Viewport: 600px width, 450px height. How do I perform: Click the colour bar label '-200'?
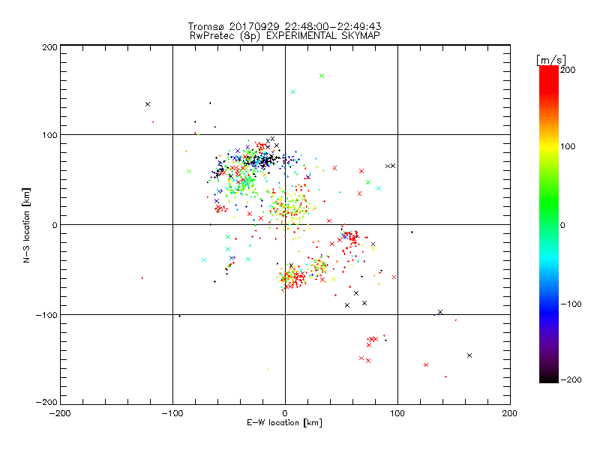571,379
